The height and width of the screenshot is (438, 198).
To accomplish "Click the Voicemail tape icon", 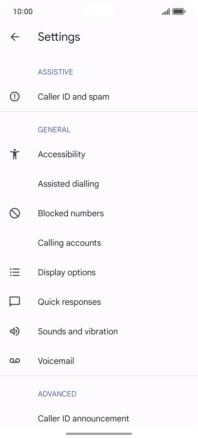I will coord(15,360).
